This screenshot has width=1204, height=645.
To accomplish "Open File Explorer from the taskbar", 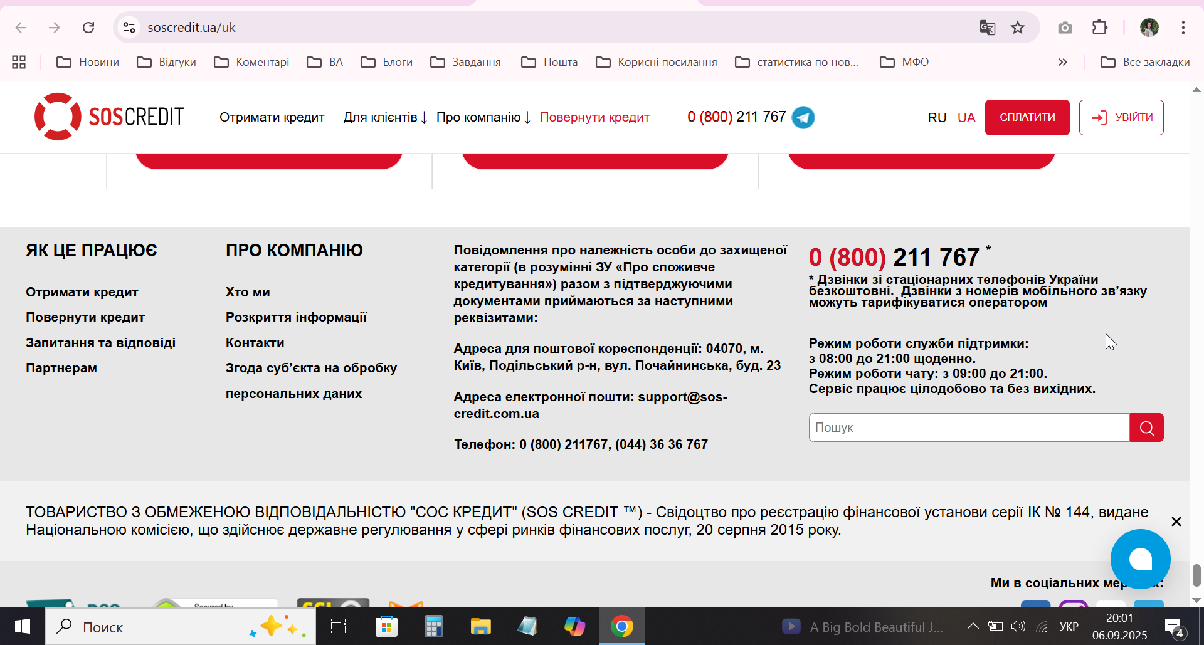I will coord(480,626).
